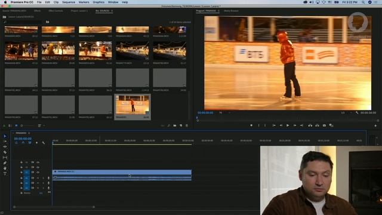Create a new bin with folder icon
The image size is (382, 215).
click(175, 125)
